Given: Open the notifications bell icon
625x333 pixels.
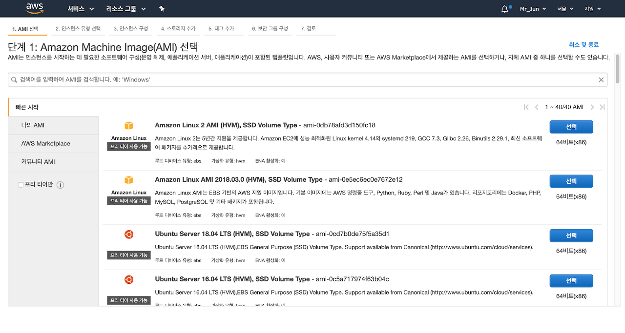Looking at the screenshot, I should (504, 8).
